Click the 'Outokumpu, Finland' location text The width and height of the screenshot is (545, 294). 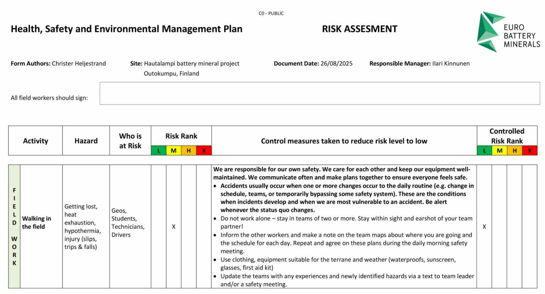pyautogui.click(x=171, y=74)
